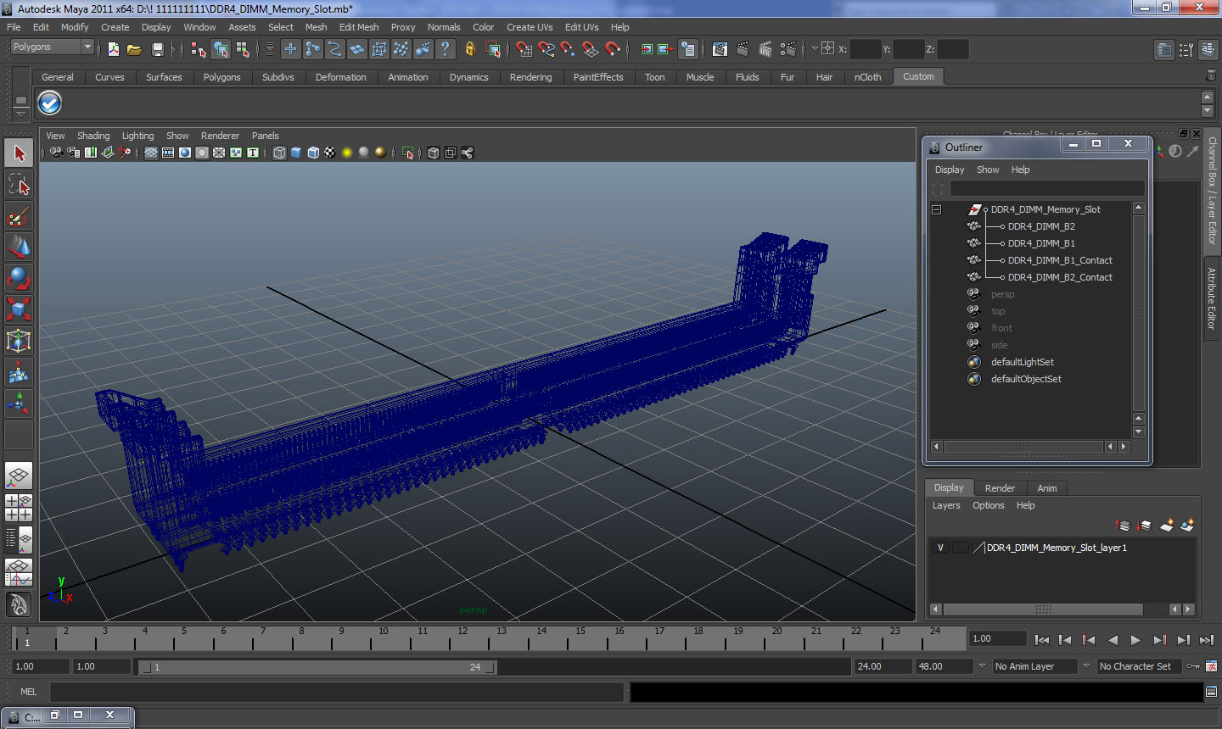The image size is (1222, 729).
Task: Activate the Lasso select tool
Action: click(19, 184)
